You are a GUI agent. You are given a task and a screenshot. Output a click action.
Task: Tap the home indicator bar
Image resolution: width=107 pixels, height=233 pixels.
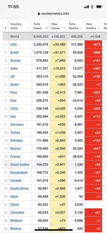click(53, 230)
